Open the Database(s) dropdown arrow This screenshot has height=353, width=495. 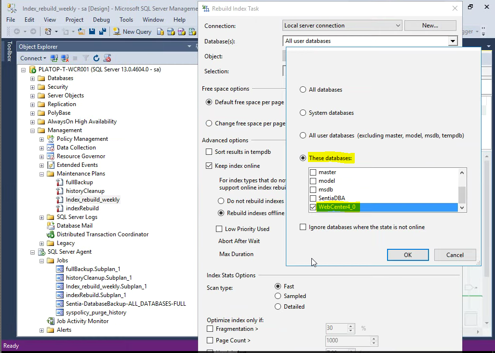[453, 41]
